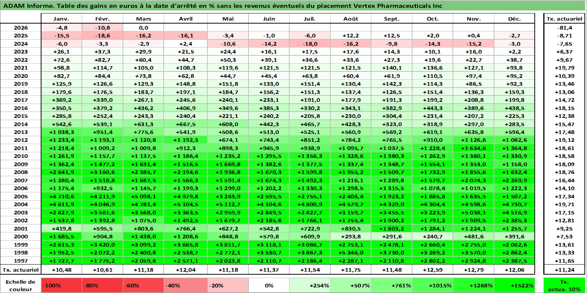The image size is (587, 293).
Task: Select the Mars column header
Action: coord(143,19)
